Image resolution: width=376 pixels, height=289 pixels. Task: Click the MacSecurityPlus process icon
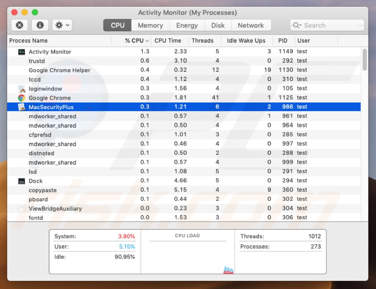(21, 107)
